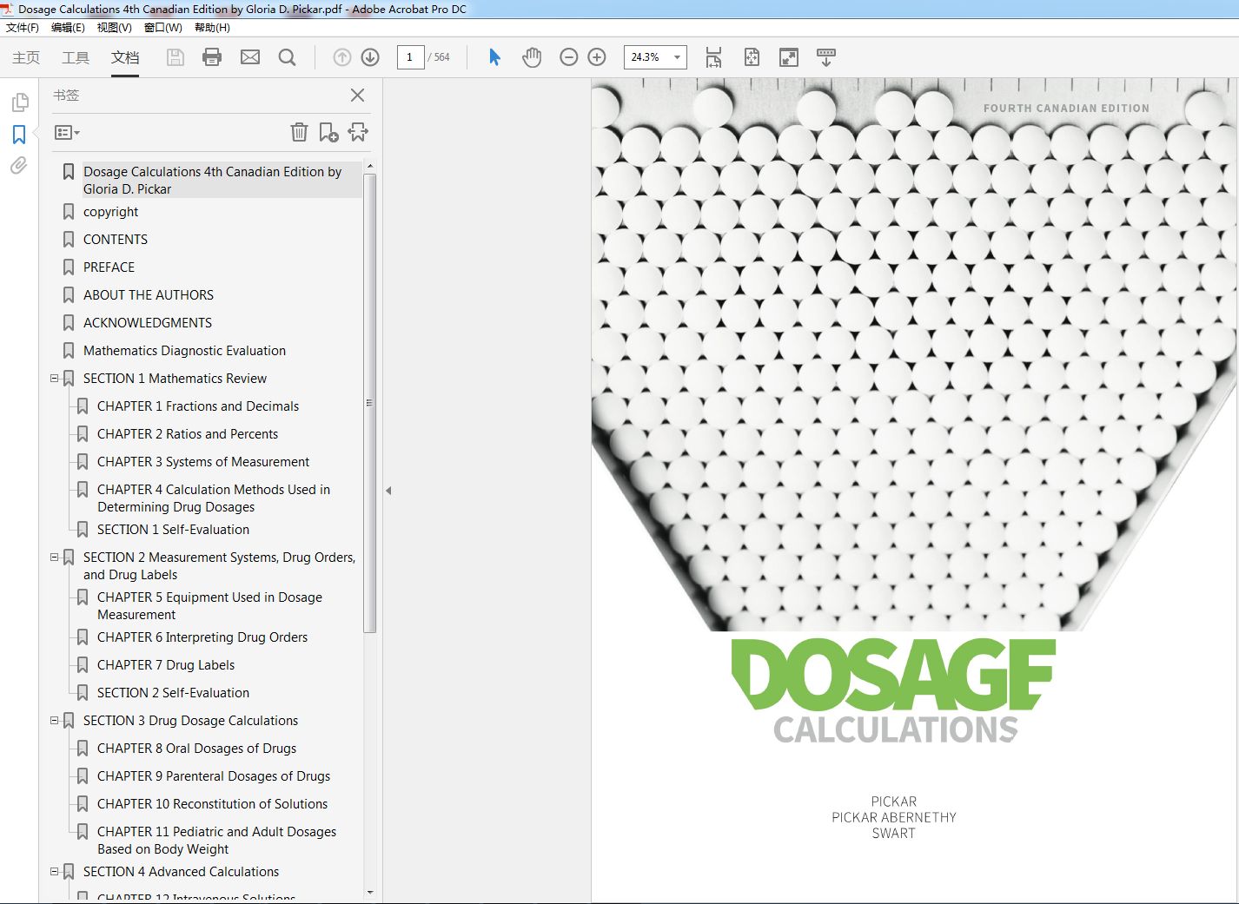Click the save file icon

tap(176, 57)
